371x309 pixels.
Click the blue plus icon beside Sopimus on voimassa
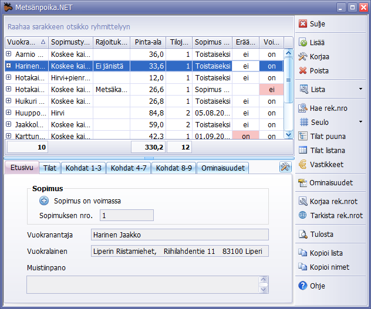44,201
